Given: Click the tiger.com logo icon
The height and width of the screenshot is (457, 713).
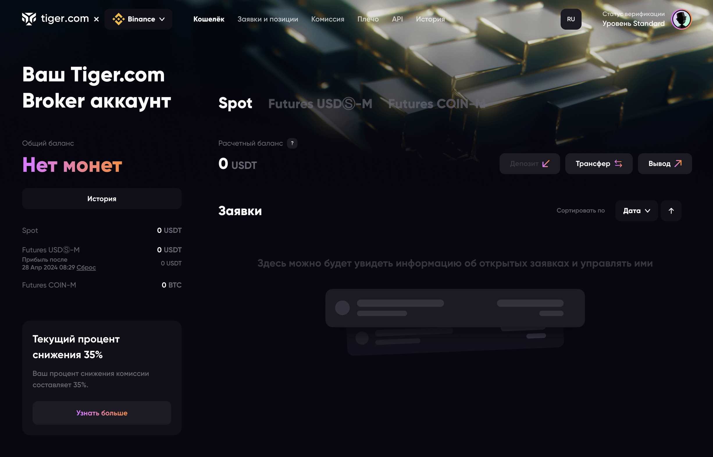Looking at the screenshot, I should [x=29, y=19].
